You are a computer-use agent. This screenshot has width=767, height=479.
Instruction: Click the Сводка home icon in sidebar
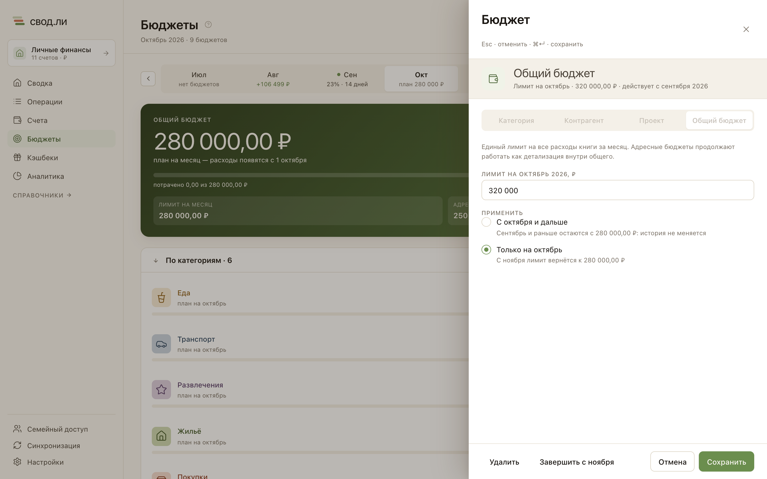click(x=17, y=83)
